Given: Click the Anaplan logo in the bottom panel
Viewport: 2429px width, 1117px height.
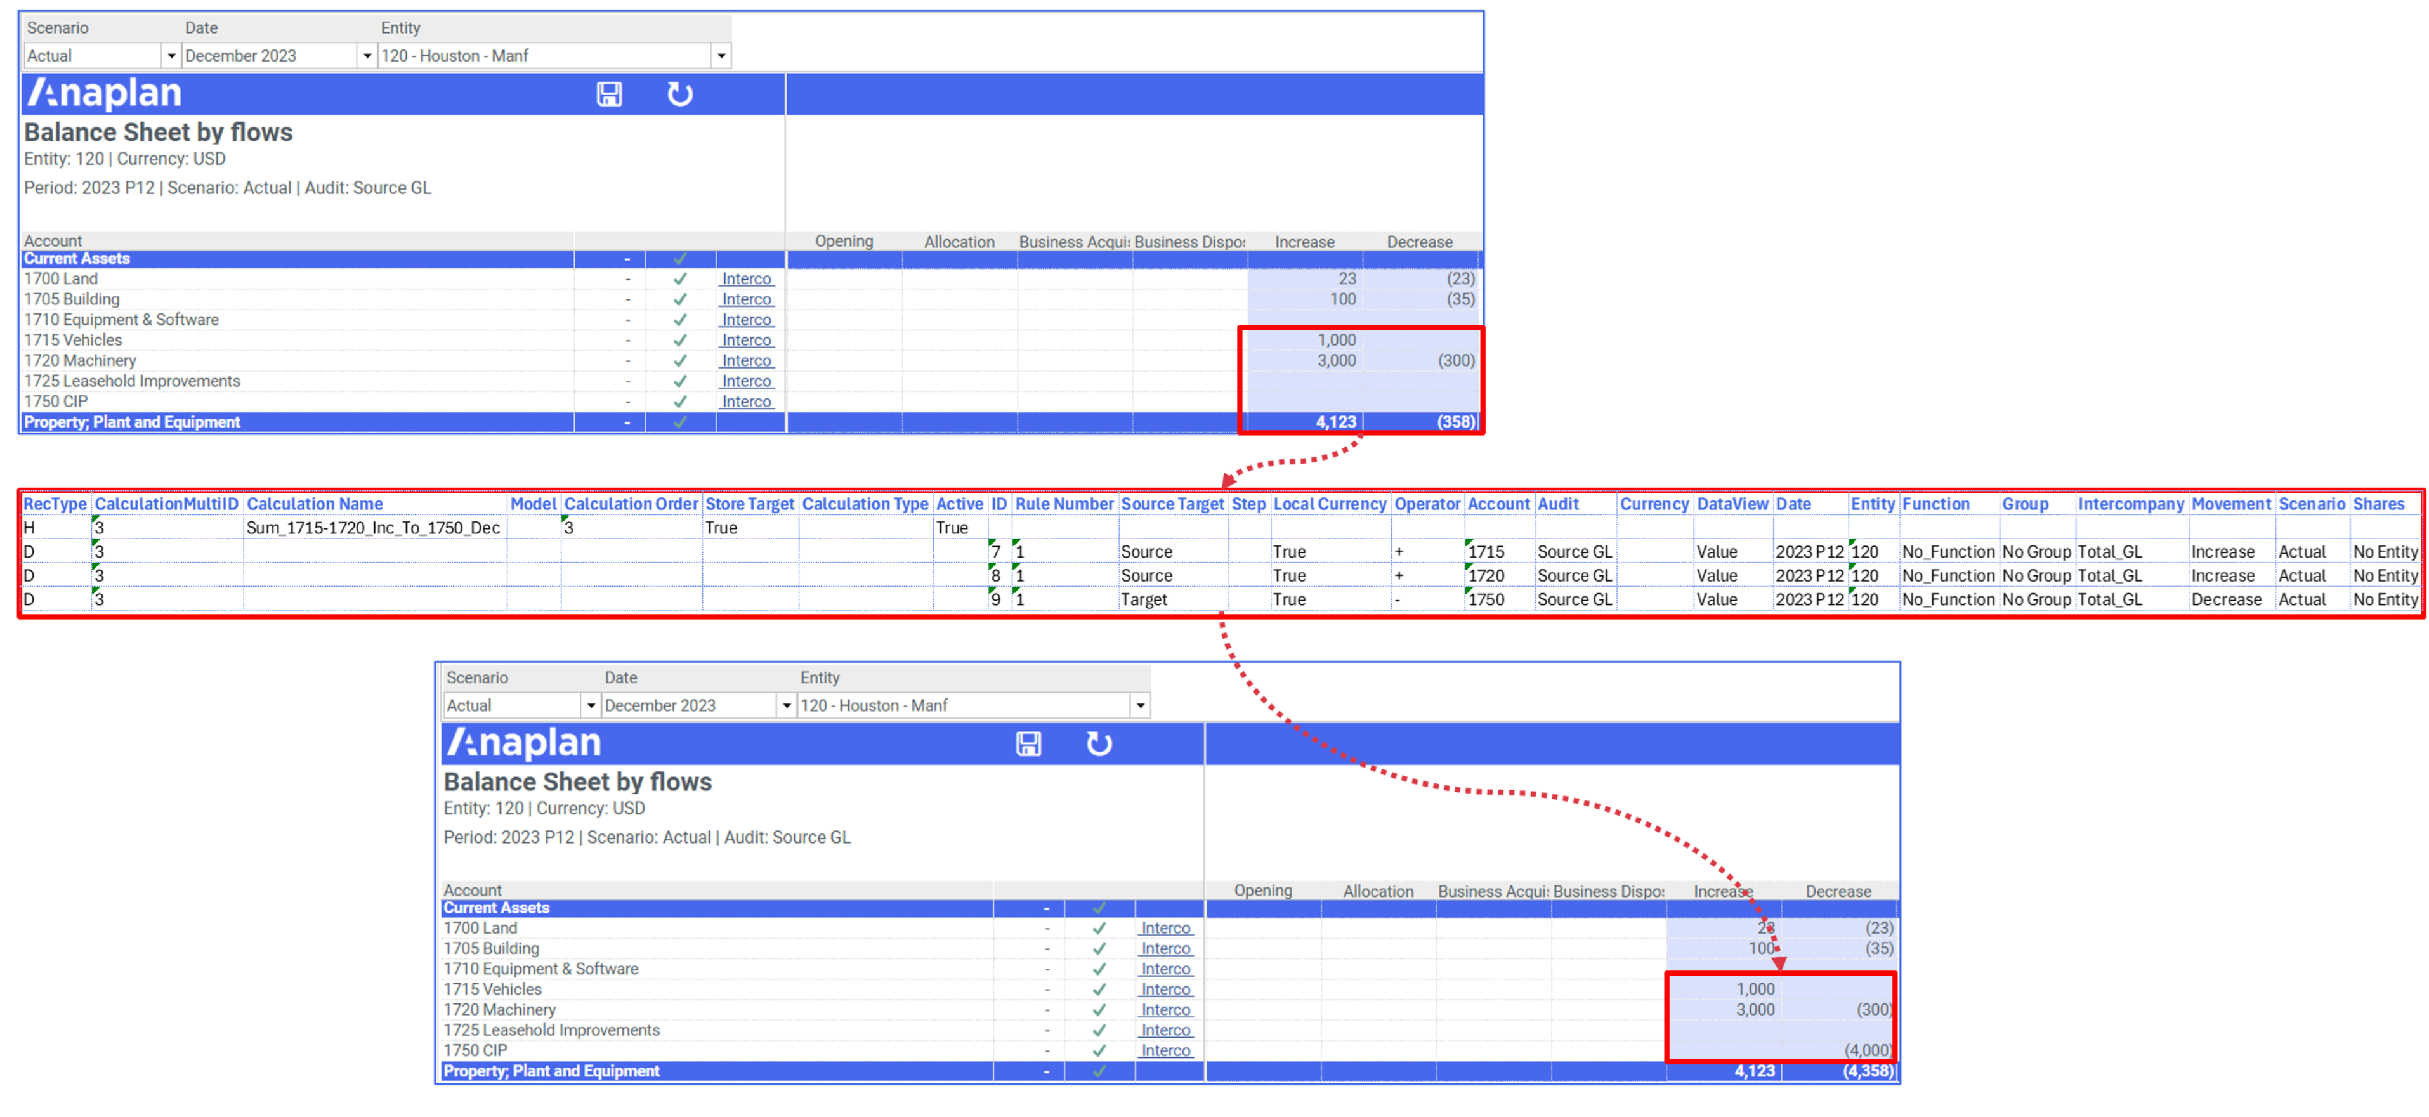Looking at the screenshot, I should 523,743.
